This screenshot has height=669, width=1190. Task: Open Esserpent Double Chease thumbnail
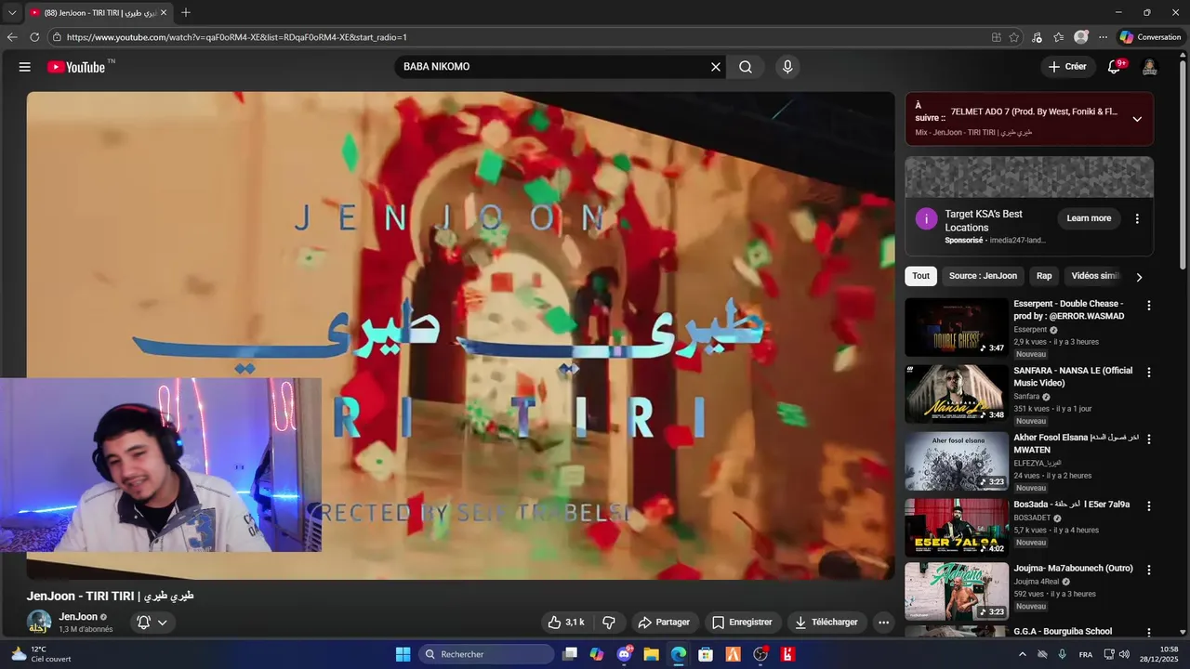[957, 327]
